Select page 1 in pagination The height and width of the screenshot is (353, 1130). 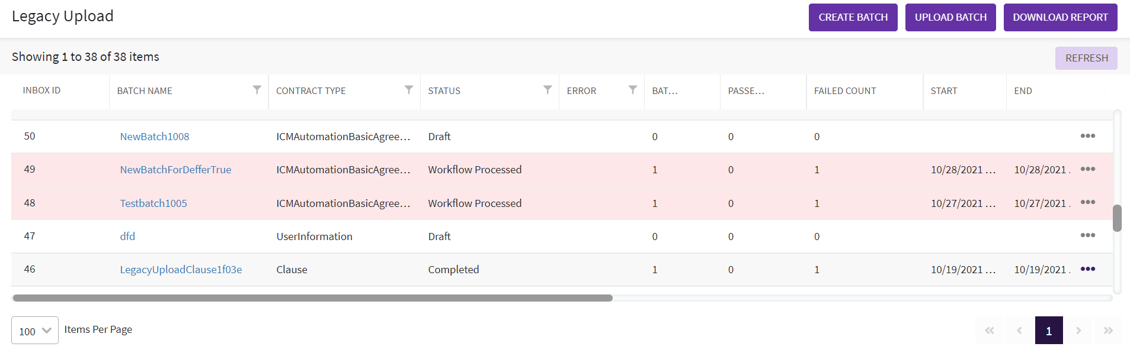[x=1048, y=331]
